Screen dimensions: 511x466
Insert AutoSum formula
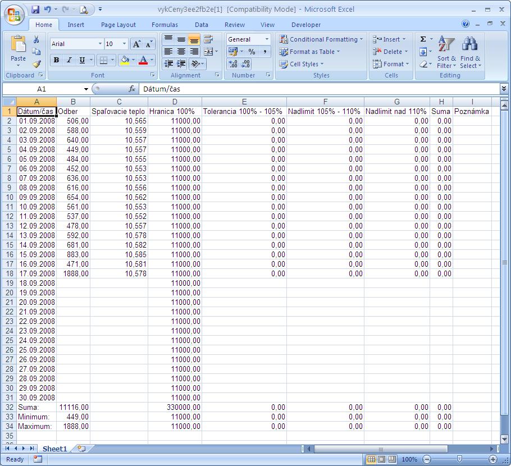click(423, 39)
